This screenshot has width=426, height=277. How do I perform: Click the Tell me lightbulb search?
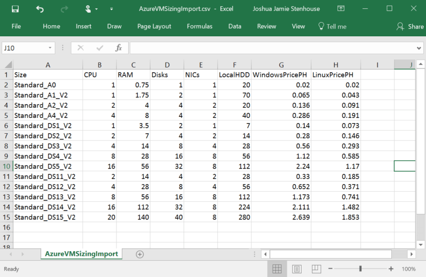[332, 26]
